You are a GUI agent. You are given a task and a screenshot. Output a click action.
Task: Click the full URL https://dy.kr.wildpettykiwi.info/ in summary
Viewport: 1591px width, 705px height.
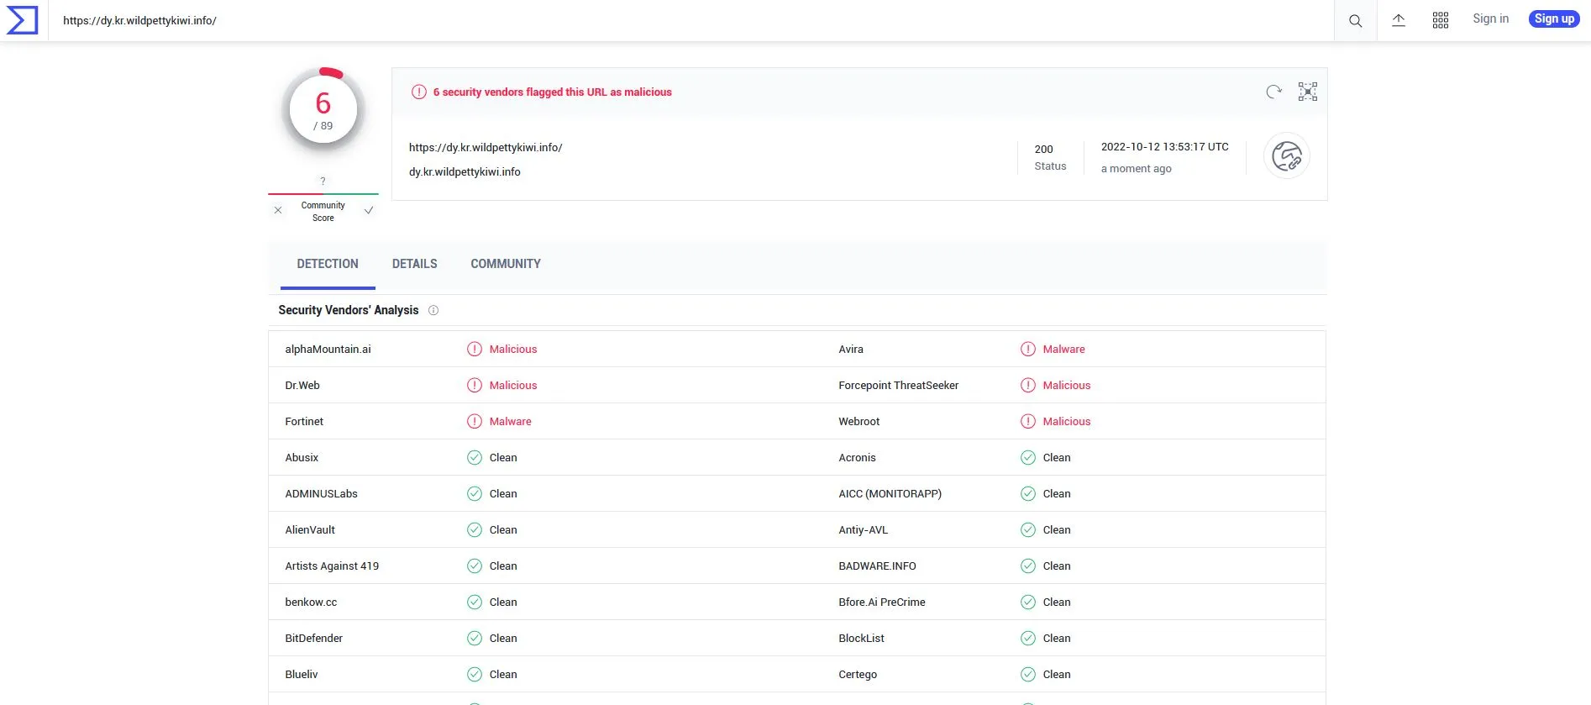point(486,147)
